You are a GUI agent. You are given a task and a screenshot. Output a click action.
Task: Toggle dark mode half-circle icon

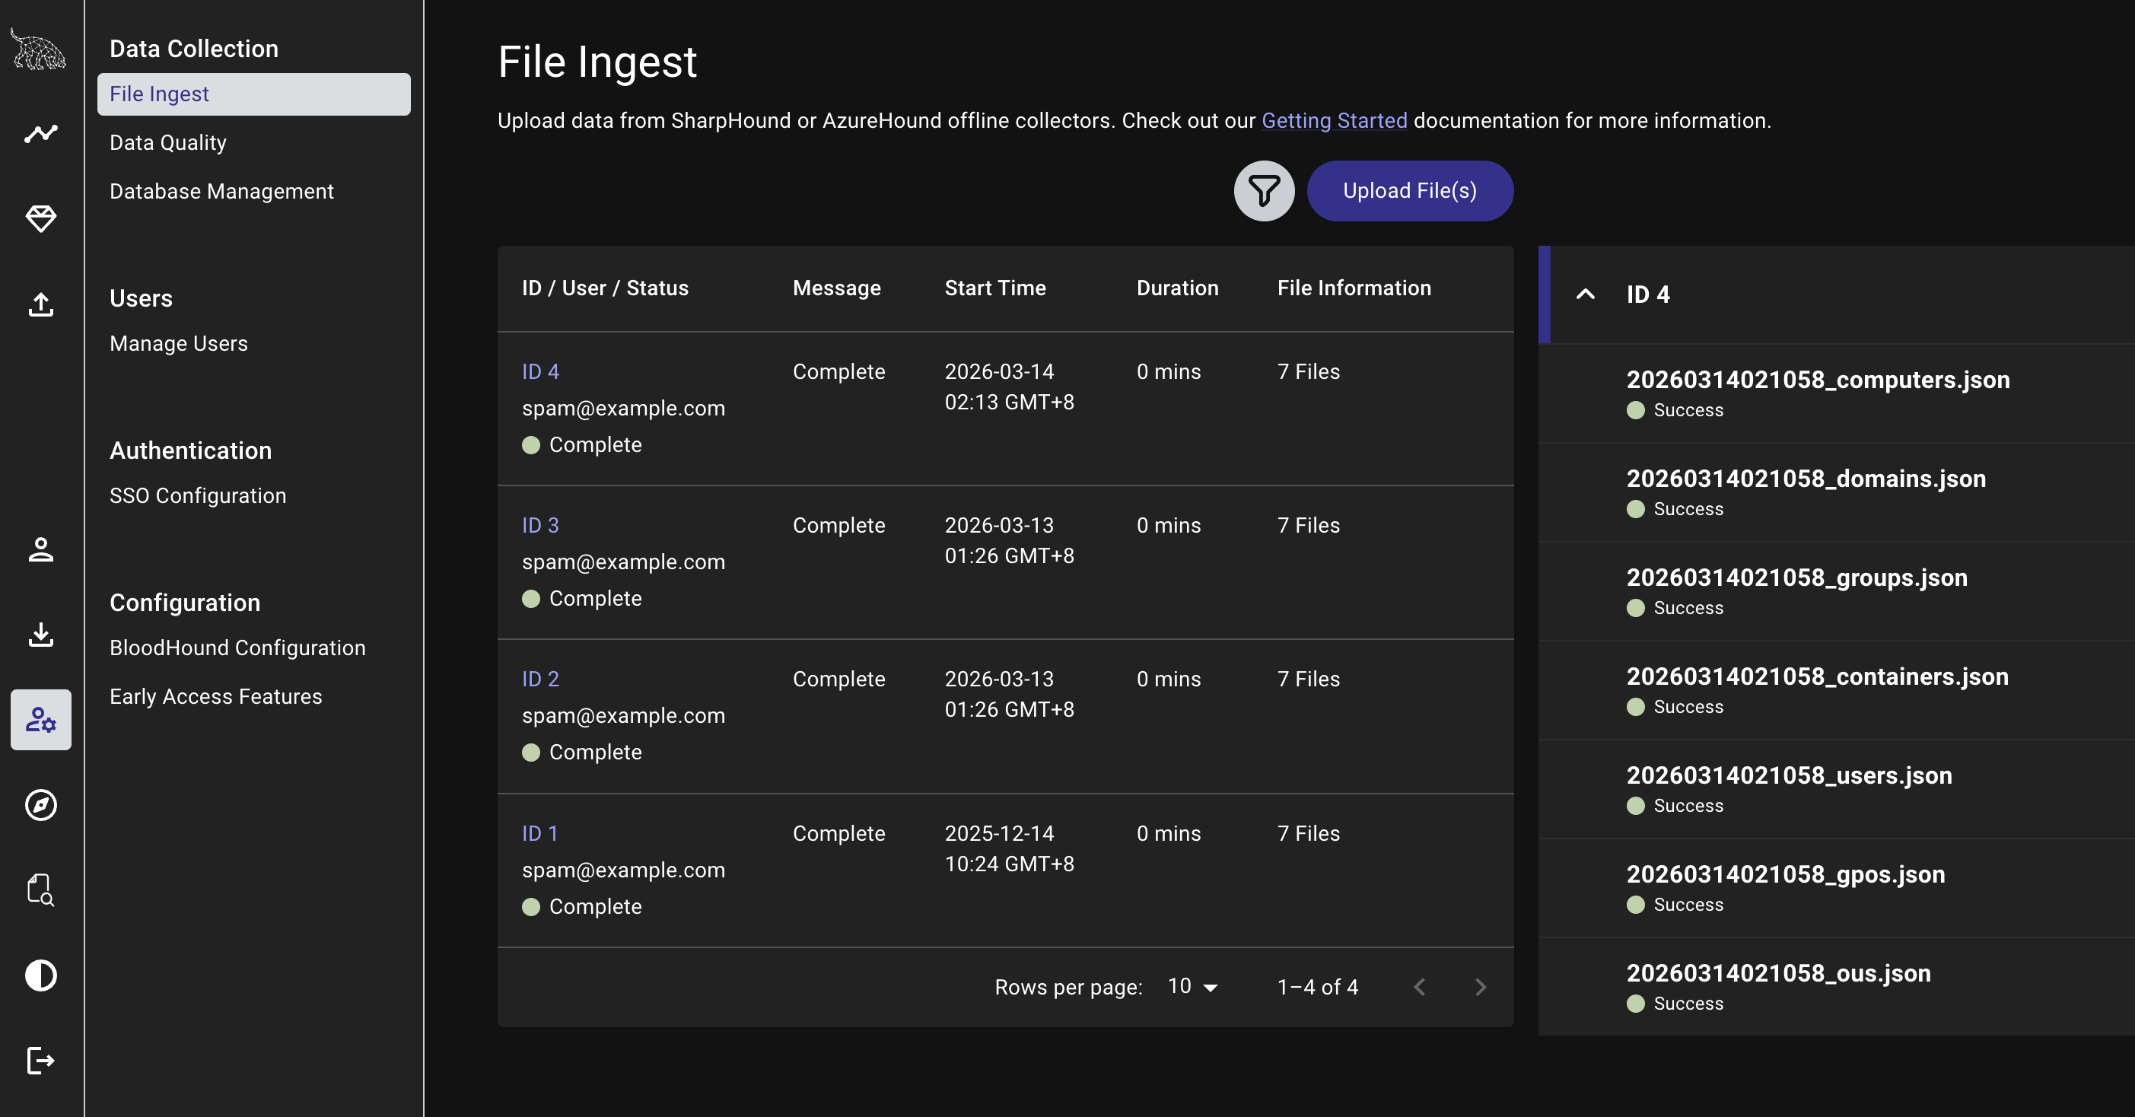40,975
